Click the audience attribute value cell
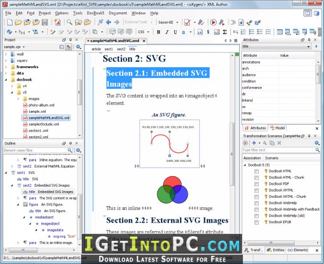 297,75
